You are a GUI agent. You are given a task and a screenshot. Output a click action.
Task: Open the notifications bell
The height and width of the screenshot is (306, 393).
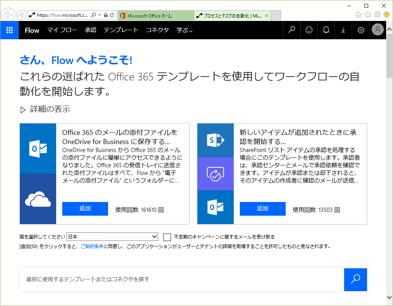coord(326,30)
